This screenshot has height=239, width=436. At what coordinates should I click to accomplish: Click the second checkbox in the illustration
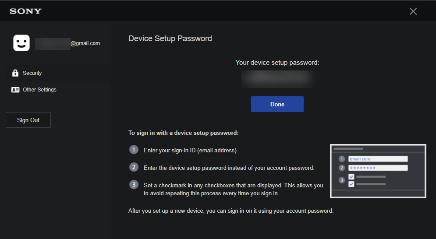(351, 184)
